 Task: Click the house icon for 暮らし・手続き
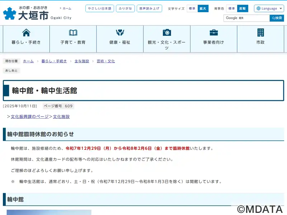[x=26, y=33]
